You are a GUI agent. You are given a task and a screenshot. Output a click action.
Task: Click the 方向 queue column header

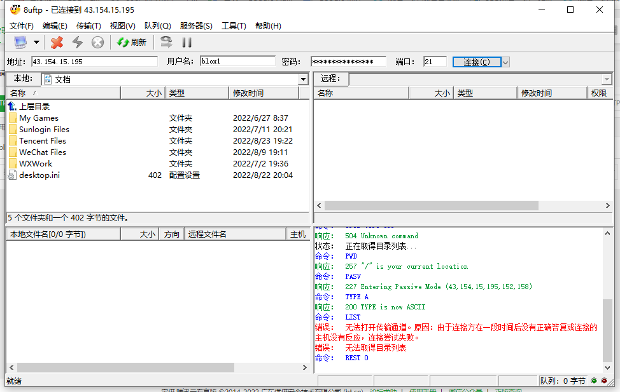pos(172,234)
